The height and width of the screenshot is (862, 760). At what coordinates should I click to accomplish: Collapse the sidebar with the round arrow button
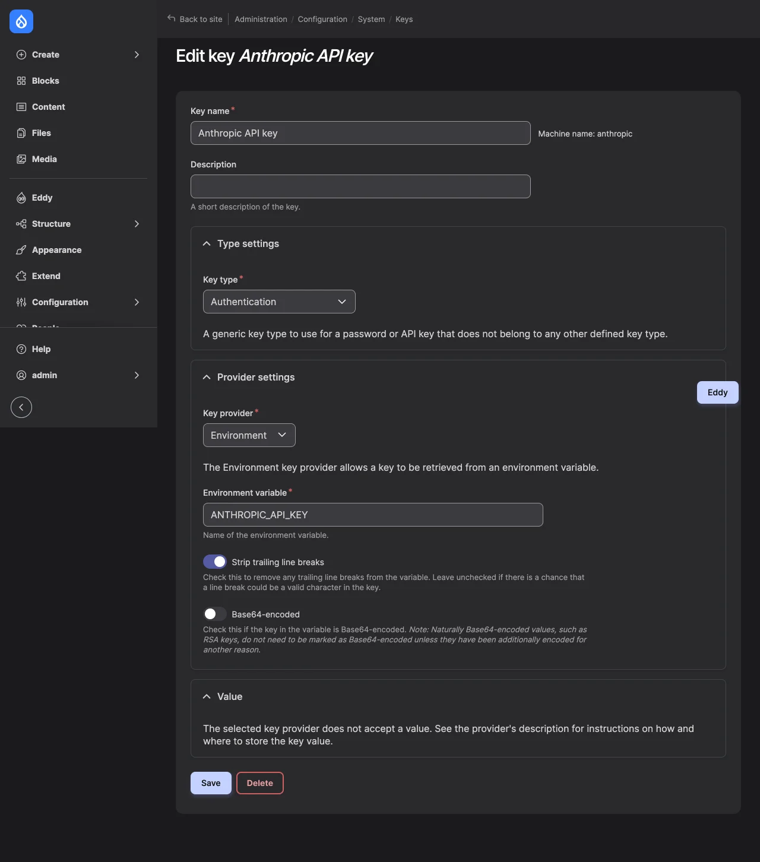[21, 407]
